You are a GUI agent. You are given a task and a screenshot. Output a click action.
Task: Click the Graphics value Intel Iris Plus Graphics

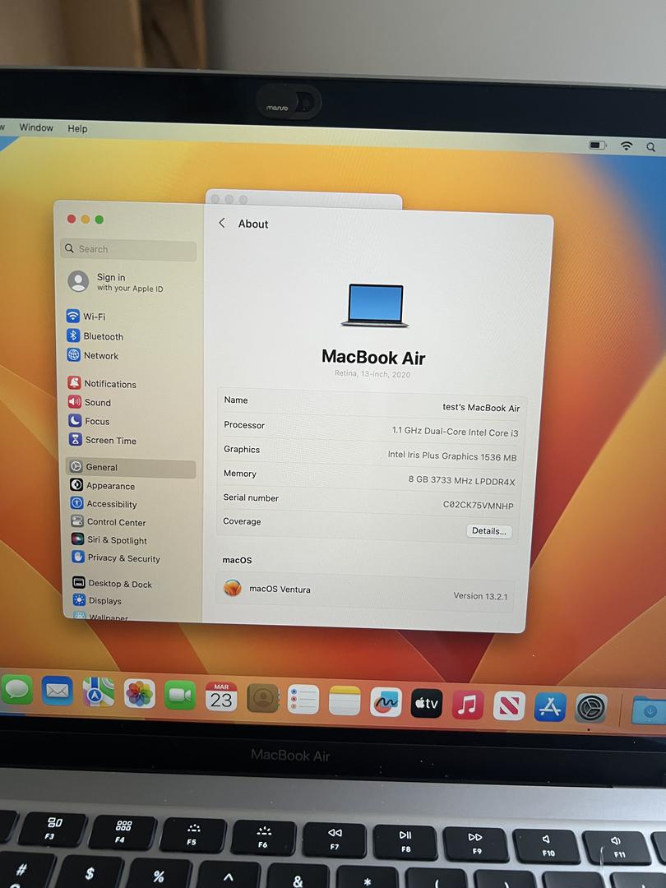(x=452, y=456)
